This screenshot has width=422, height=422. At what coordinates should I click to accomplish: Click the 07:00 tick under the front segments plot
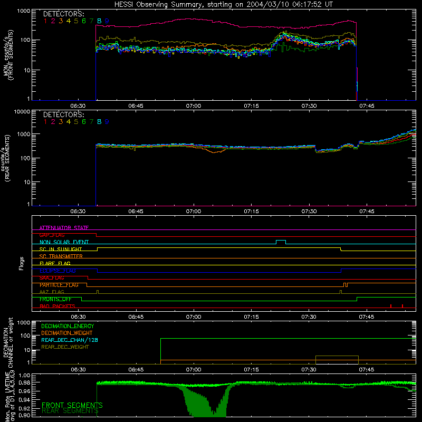click(x=194, y=106)
